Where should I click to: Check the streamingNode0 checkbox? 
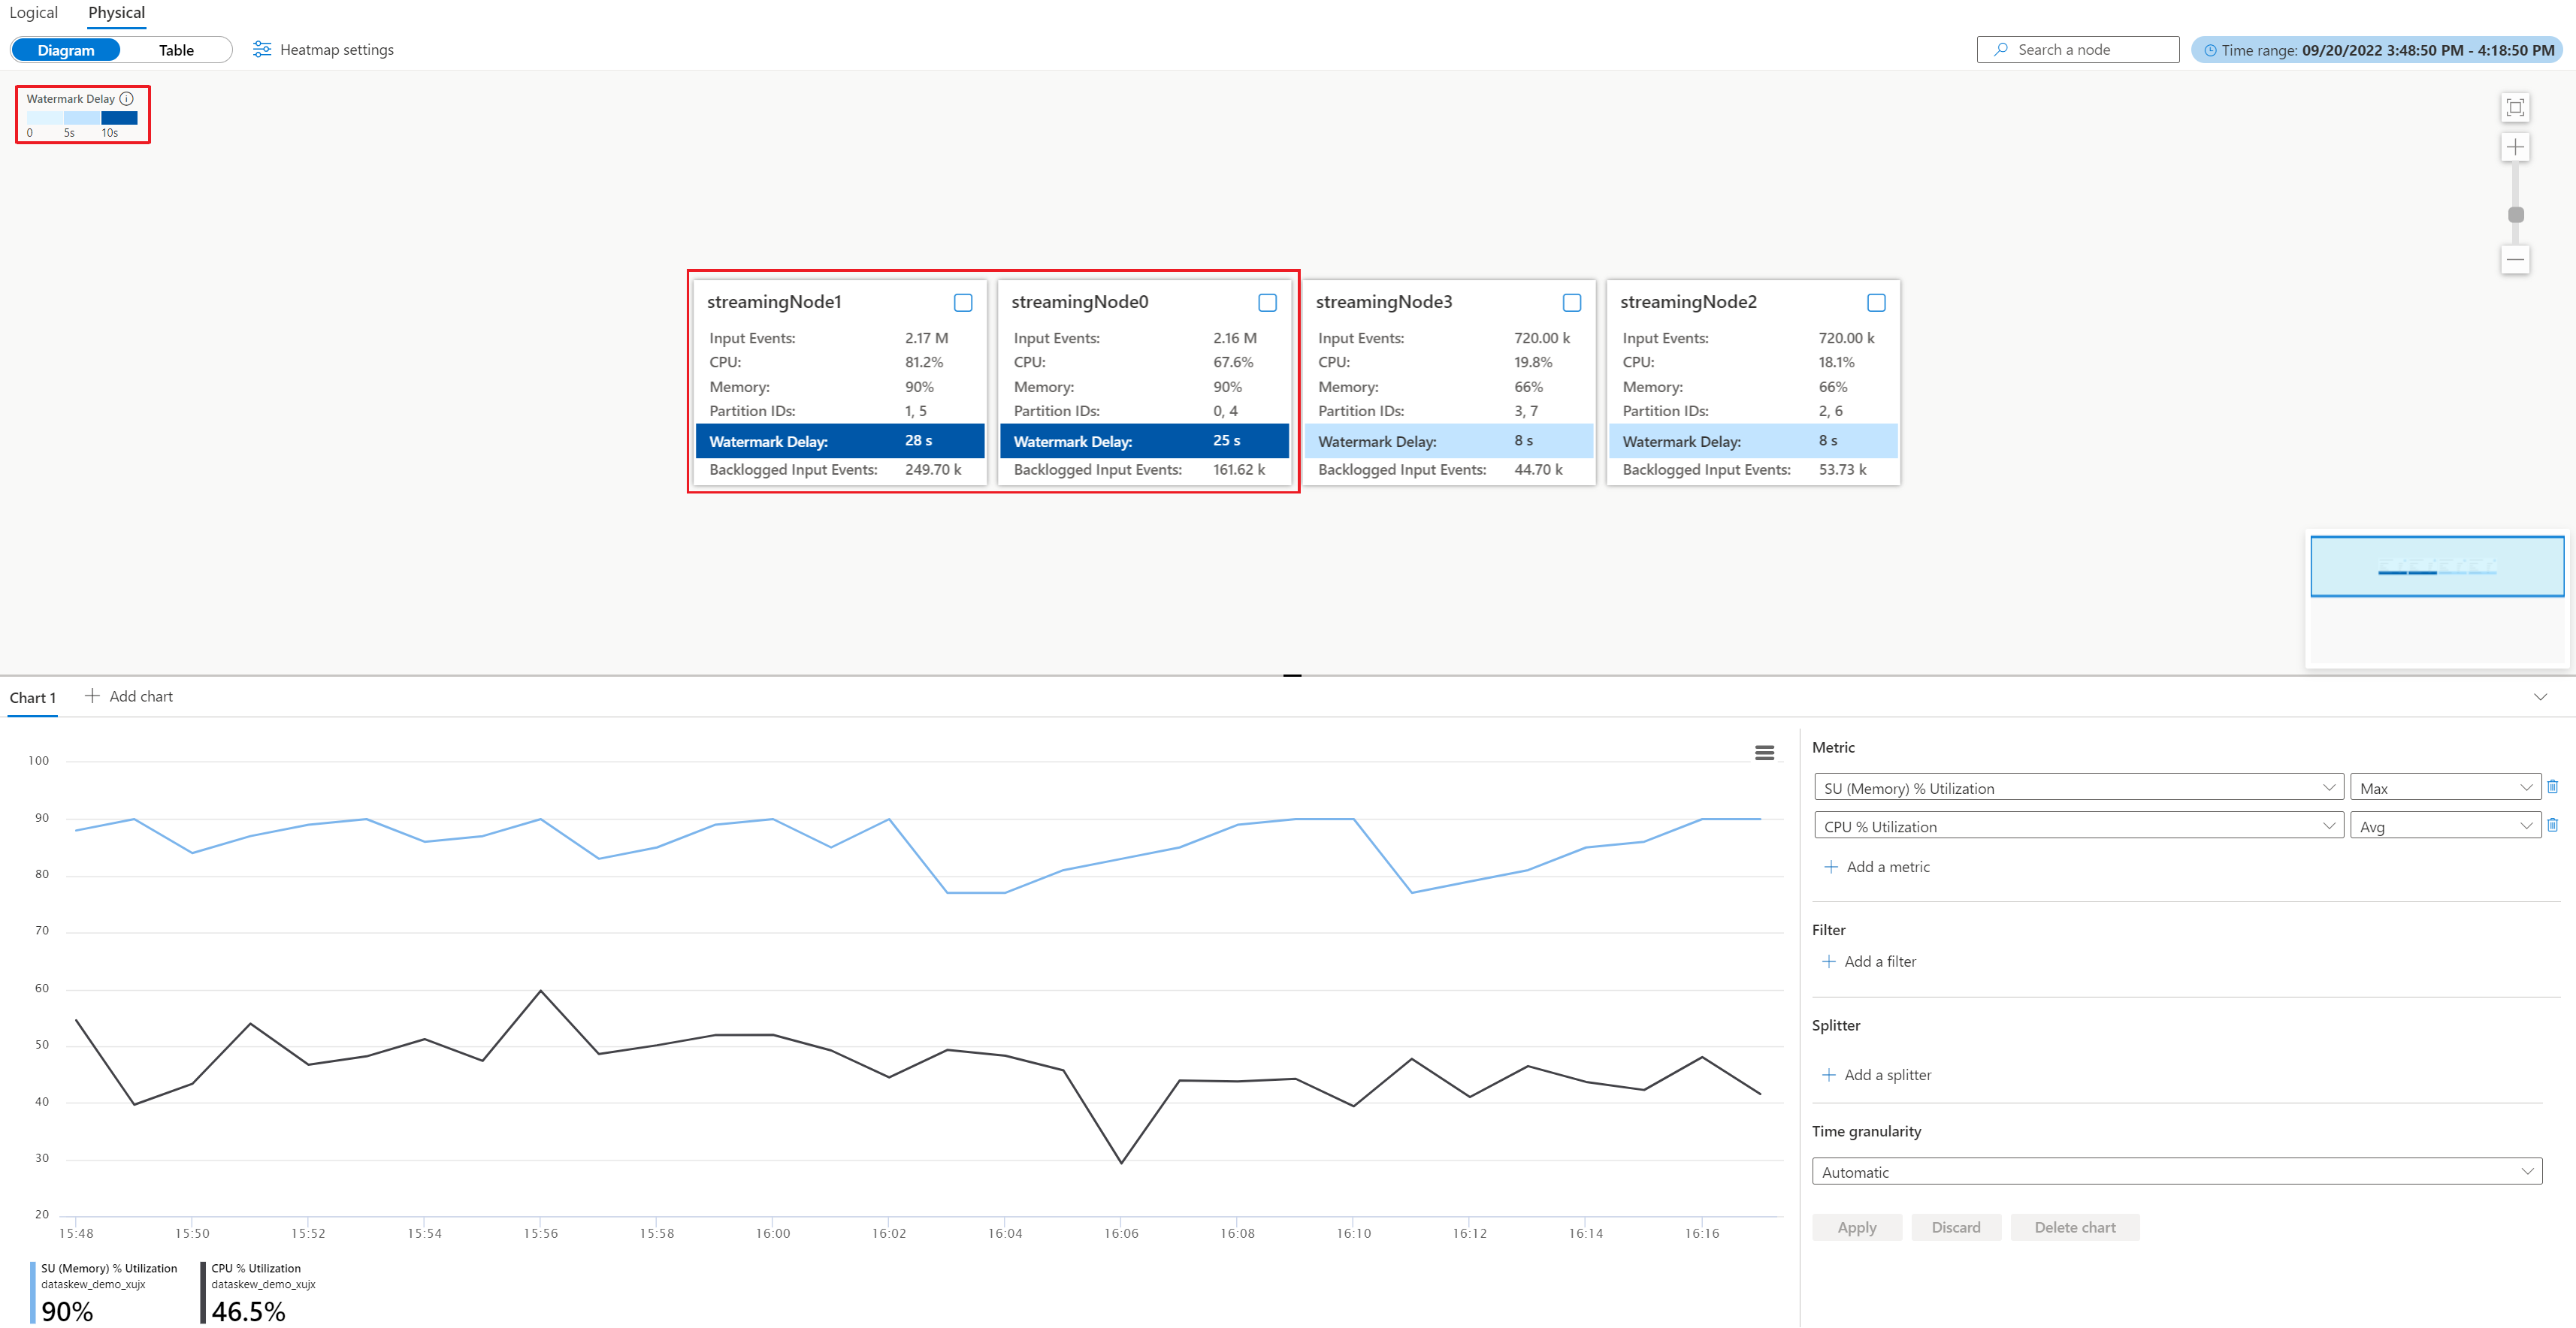point(1267,303)
